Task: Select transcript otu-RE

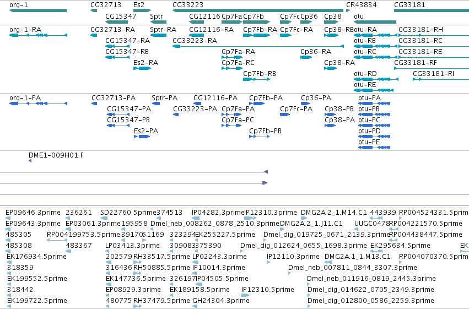Action: click(x=374, y=90)
